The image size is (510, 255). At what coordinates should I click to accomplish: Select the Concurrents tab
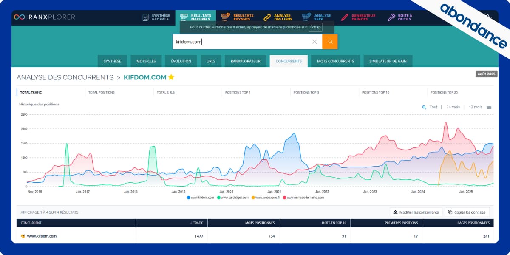coord(289,61)
